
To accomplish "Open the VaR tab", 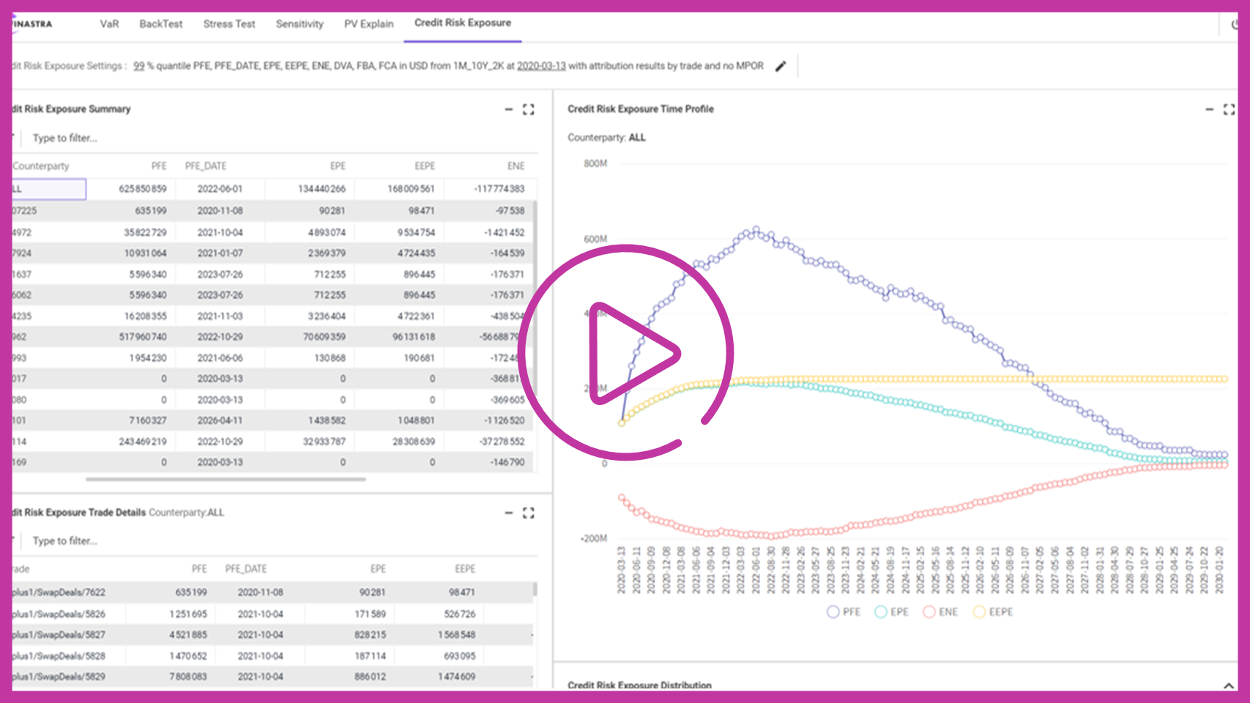I will (x=109, y=23).
